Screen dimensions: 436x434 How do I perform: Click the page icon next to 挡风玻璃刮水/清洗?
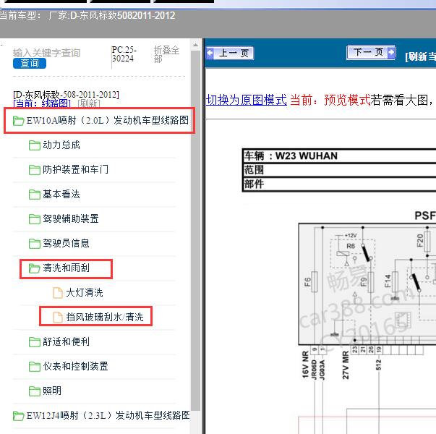58,318
